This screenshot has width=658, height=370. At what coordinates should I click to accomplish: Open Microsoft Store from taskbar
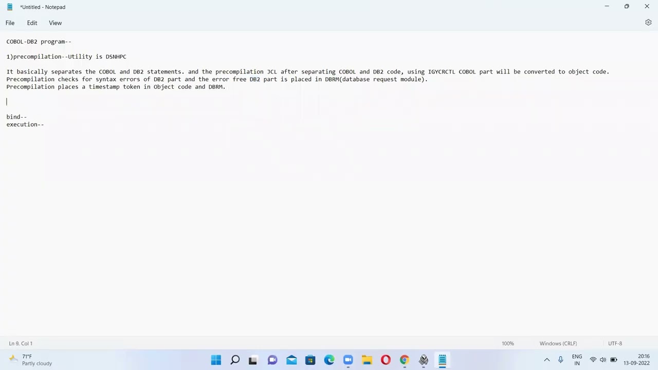310,360
